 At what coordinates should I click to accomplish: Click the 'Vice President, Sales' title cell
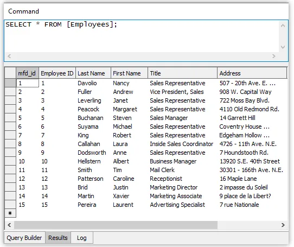pyautogui.click(x=182, y=92)
